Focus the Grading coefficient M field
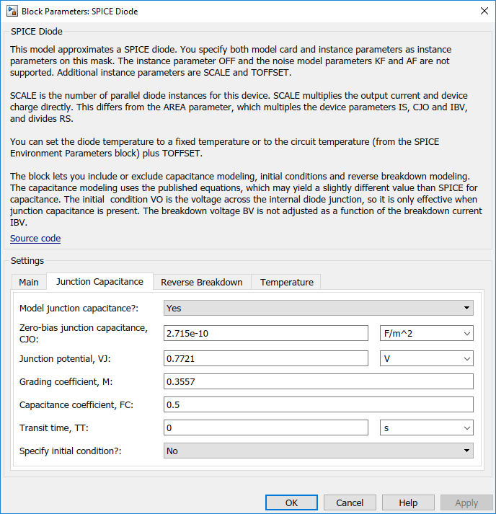Screen dimensions: 496x514 click(319, 381)
